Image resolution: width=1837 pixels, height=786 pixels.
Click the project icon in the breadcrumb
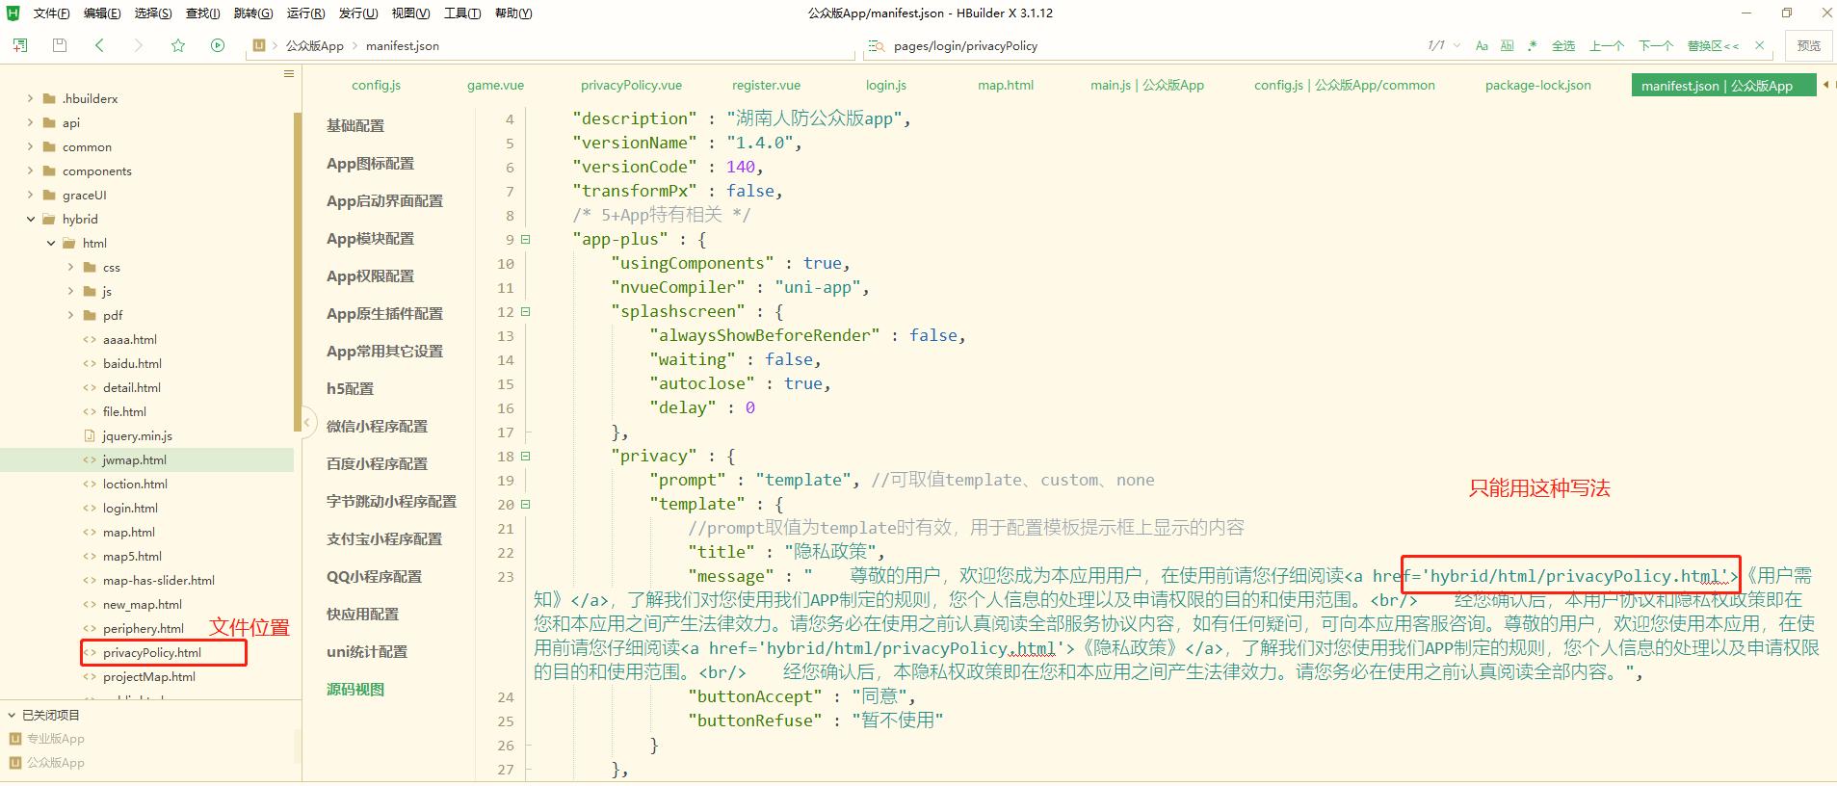pyautogui.click(x=258, y=45)
